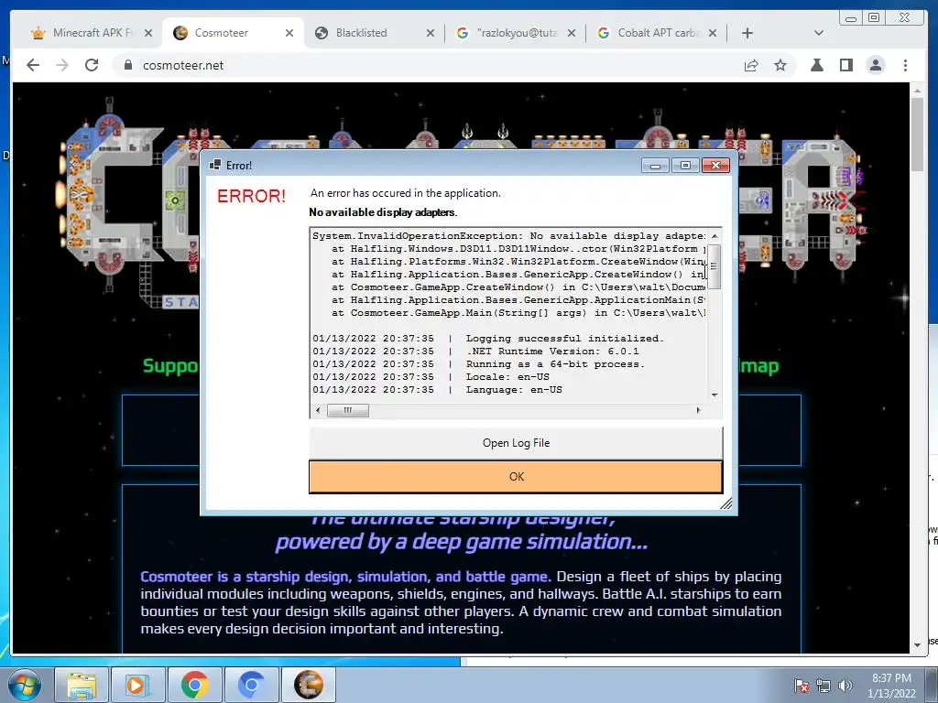Open Windows Media Player taskbar icon
Viewport: 938px width, 703px height.
(x=136, y=685)
